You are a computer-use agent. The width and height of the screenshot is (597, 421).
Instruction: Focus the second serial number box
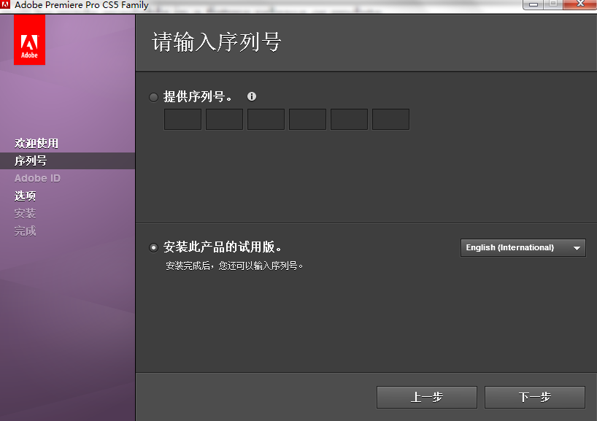click(224, 119)
